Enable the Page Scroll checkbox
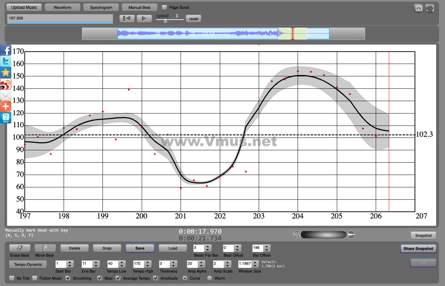Viewport: 445px width, 286px height. (164, 7)
